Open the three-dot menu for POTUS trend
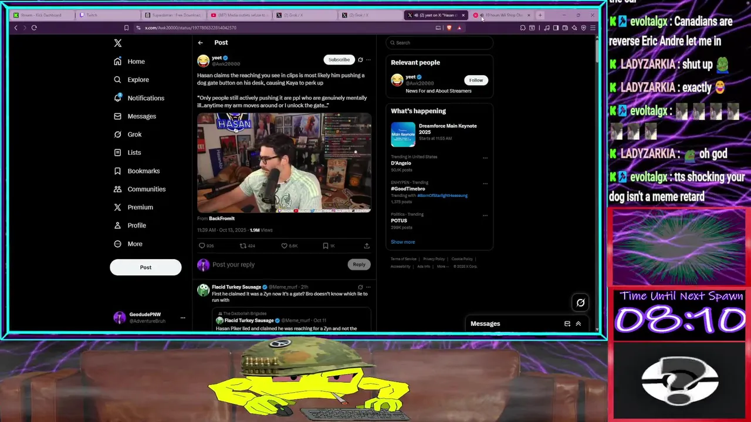 click(x=485, y=215)
